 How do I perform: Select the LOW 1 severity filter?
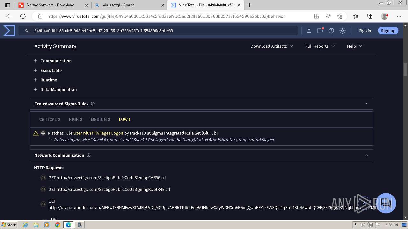(125, 119)
